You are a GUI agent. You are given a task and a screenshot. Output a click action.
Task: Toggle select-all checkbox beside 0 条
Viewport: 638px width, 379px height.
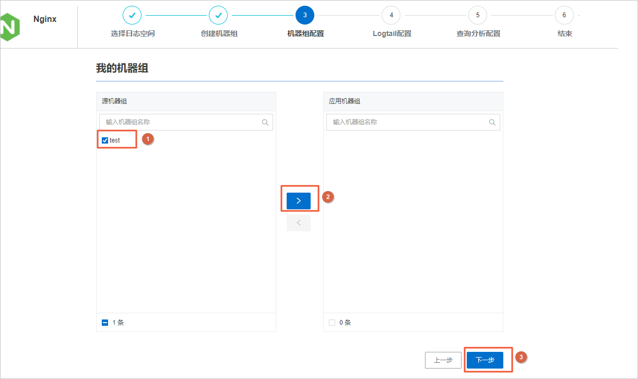[x=332, y=323]
